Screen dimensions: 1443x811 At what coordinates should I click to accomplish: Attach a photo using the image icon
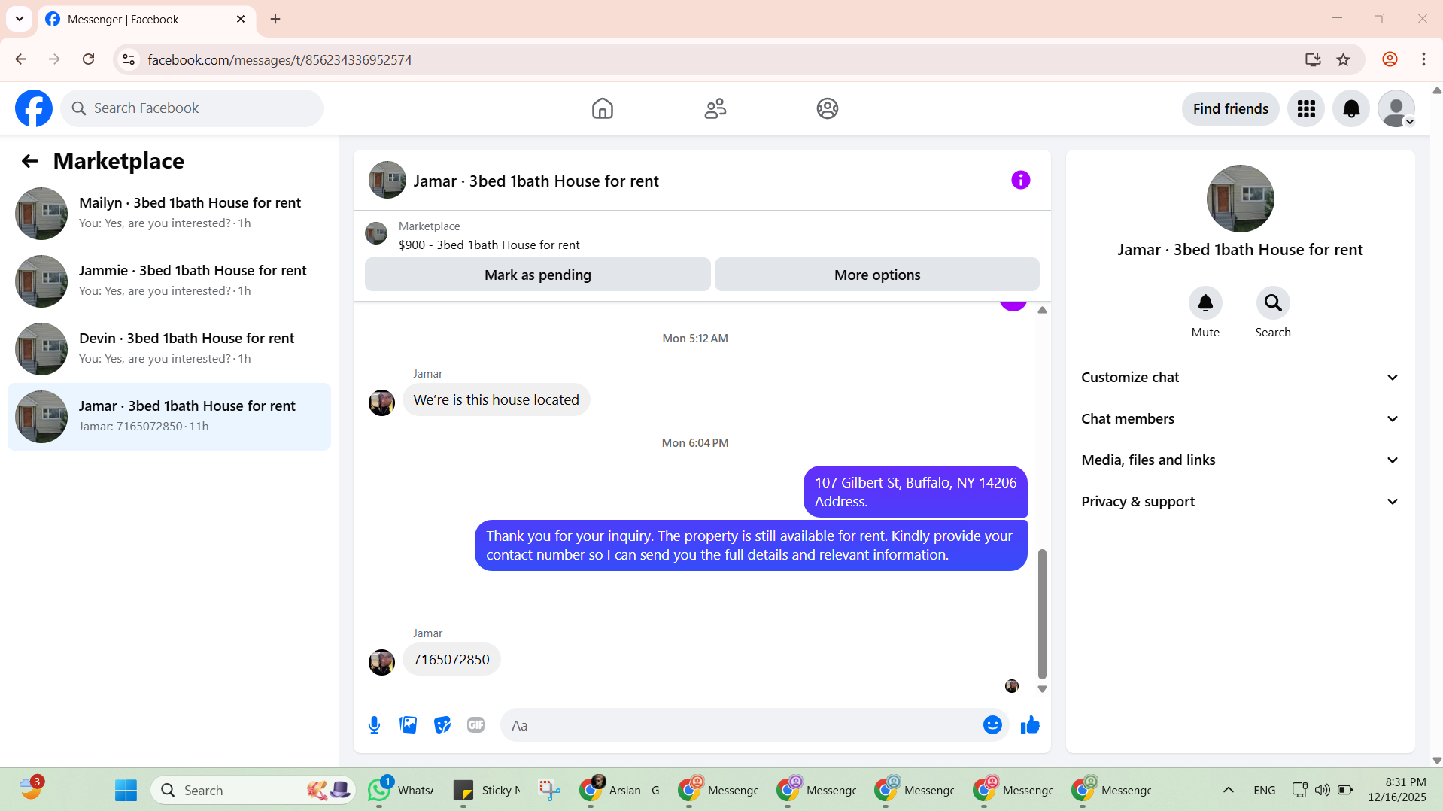(x=408, y=725)
